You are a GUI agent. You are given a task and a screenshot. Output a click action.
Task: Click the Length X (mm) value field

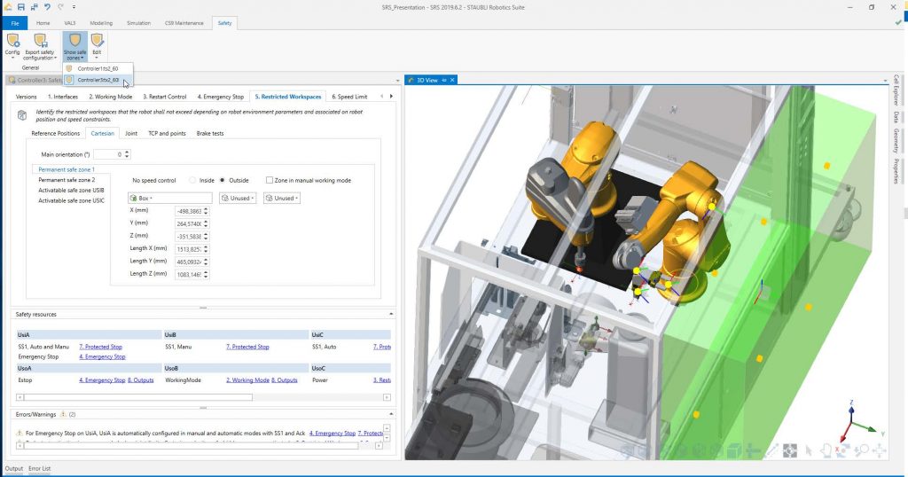click(189, 249)
